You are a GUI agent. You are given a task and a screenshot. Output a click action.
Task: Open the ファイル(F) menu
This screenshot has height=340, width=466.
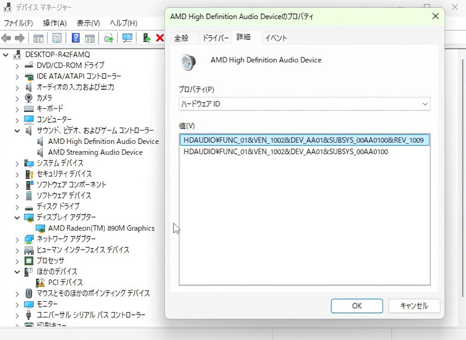click(19, 23)
